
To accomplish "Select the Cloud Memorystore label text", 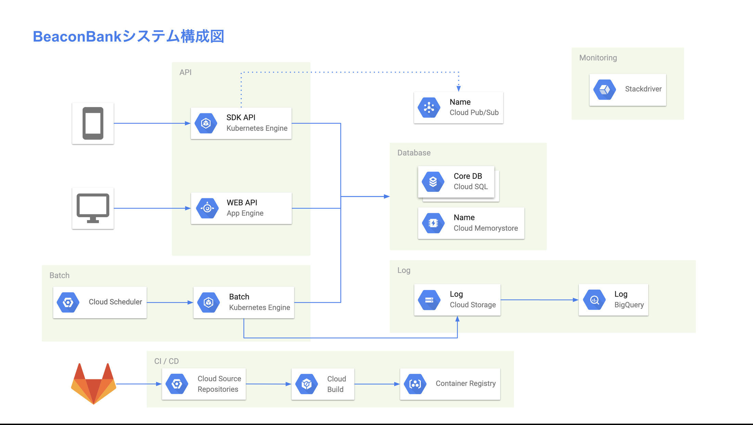I will coord(486,228).
